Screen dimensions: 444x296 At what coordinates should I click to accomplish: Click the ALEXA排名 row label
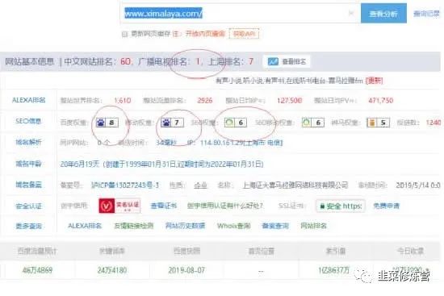28,100
